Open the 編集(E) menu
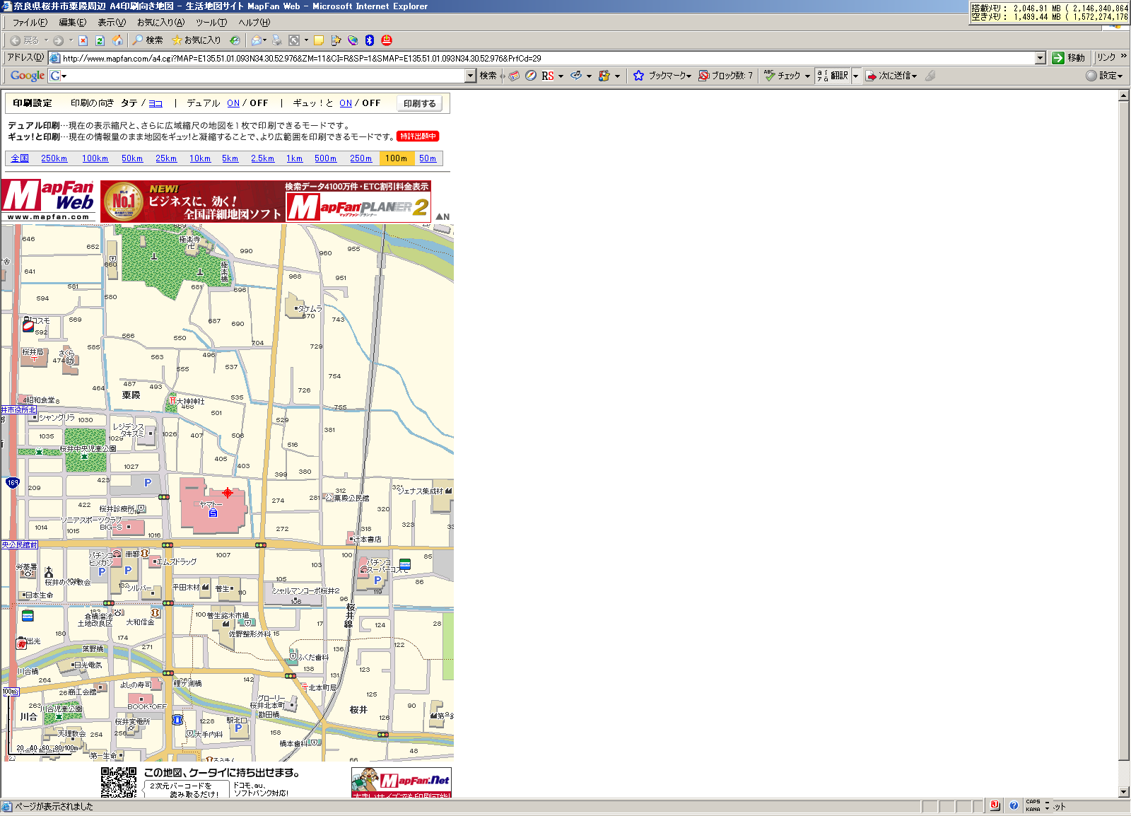 [x=72, y=23]
